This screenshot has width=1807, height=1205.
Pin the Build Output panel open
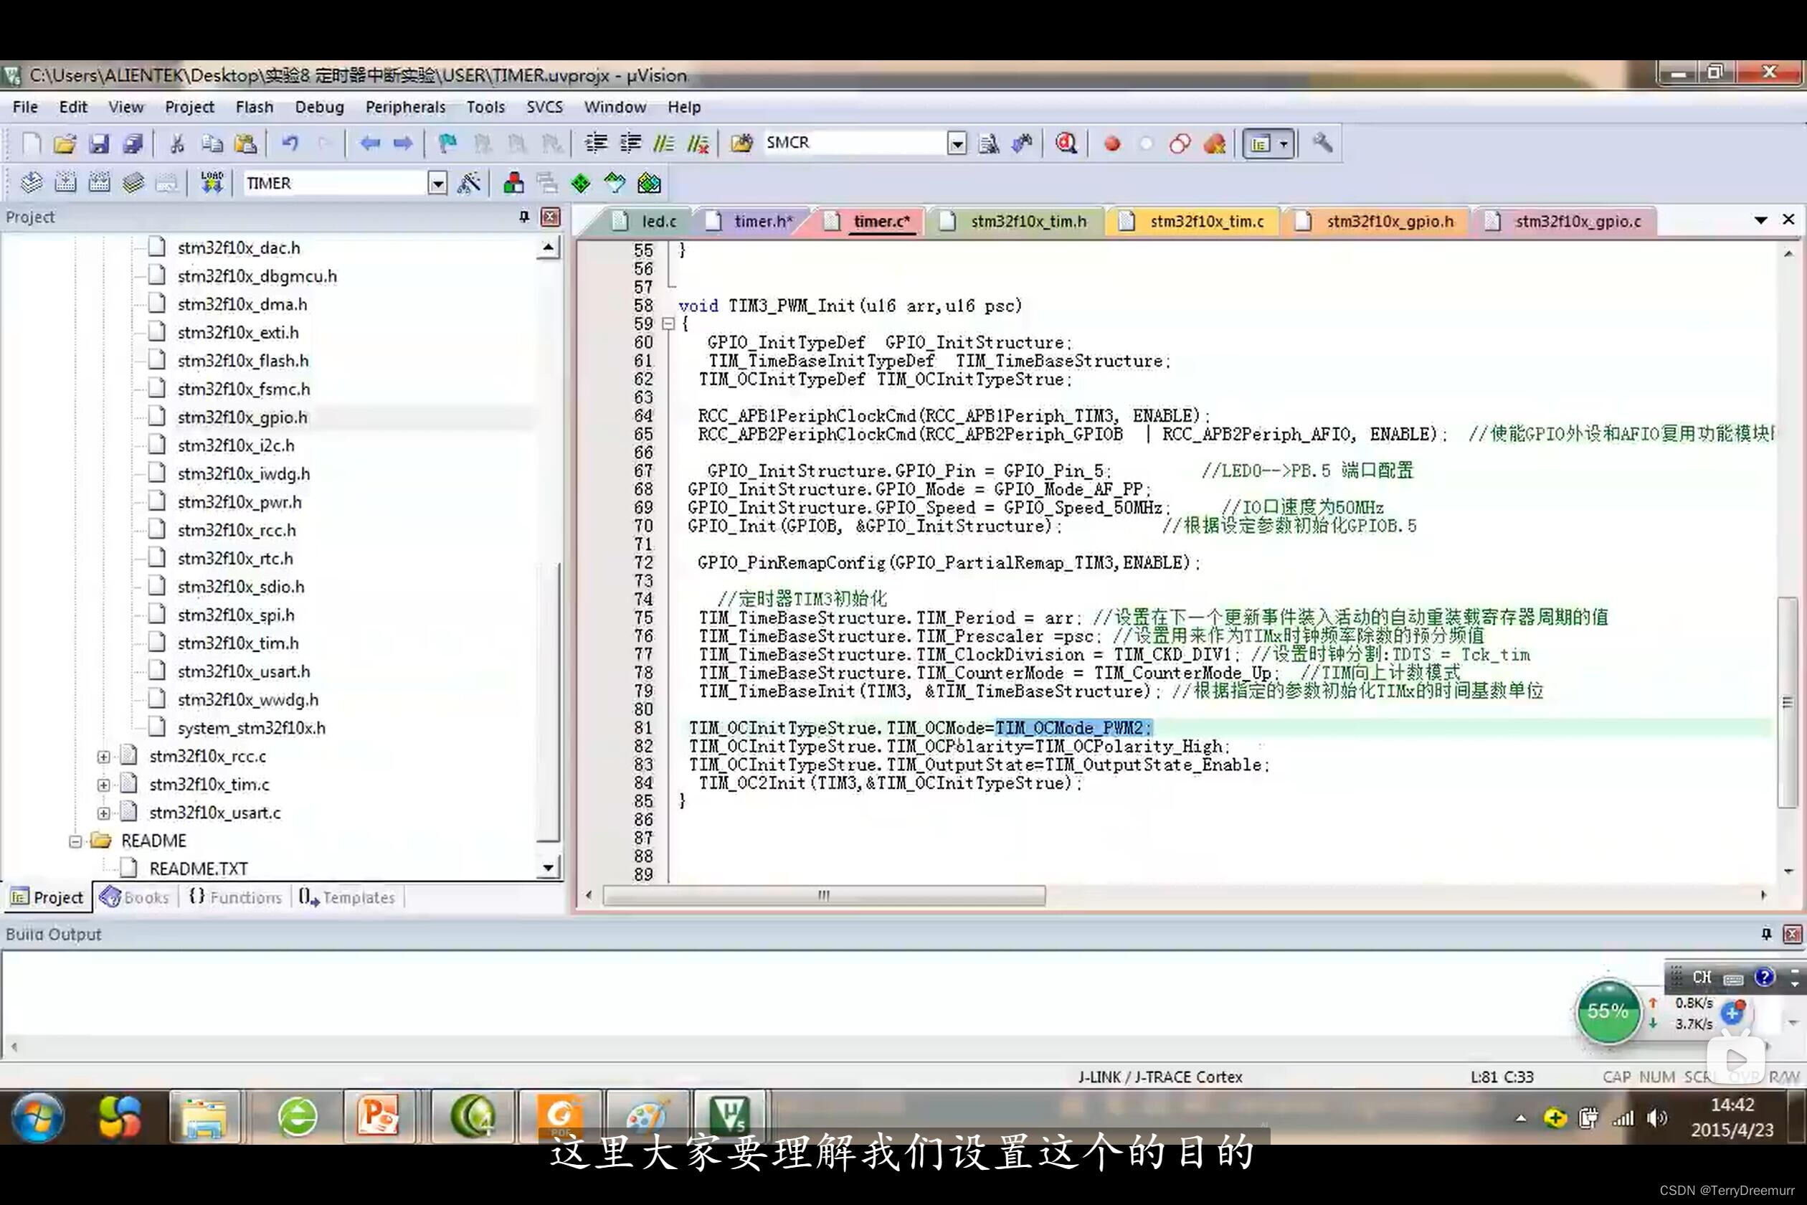point(1765,934)
